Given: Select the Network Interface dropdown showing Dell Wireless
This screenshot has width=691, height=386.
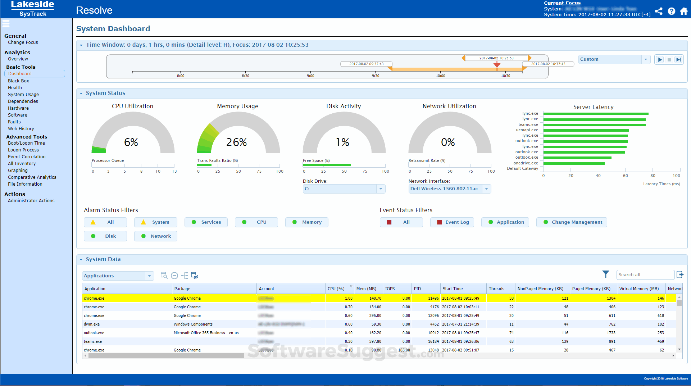Looking at the screenshot, I should [487, 189].
